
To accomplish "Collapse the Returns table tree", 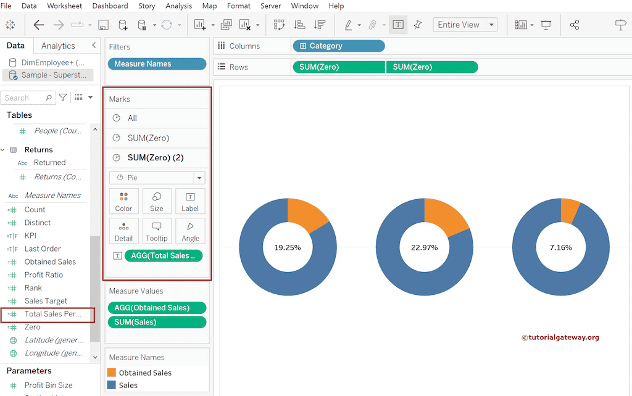I will [3, 150].
